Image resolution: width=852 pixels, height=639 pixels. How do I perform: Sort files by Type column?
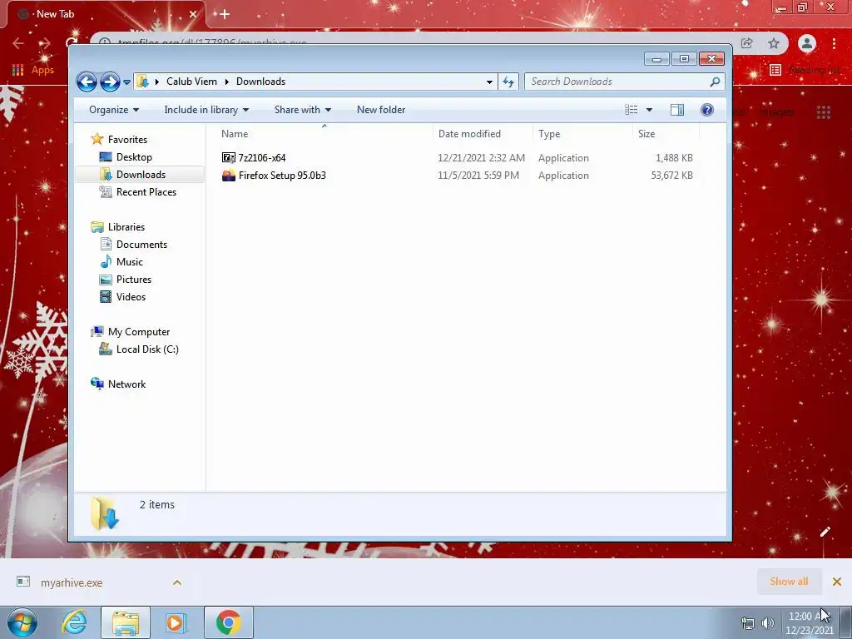click(582, 134)
